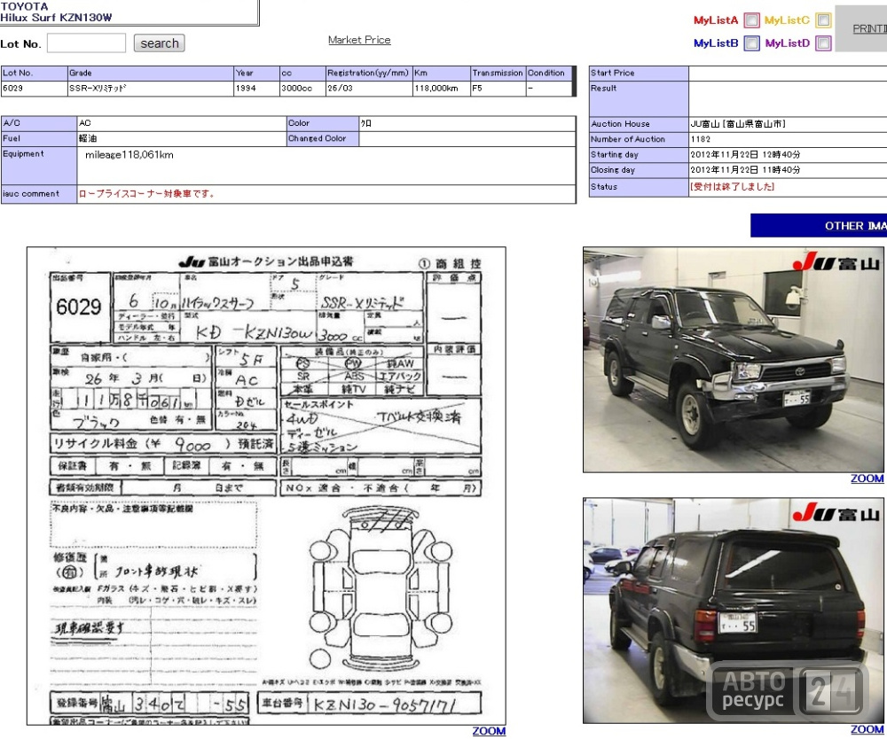Image resolution: width=887 pixels, height=739 pixels.
Task: Click ZOOM under rear car photo
Action: tap(867, 729)
